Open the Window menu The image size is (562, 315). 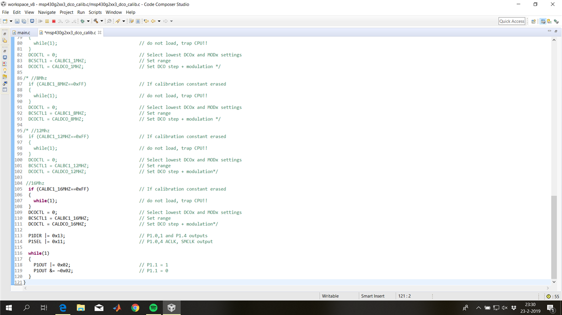[x=114, y=12]
